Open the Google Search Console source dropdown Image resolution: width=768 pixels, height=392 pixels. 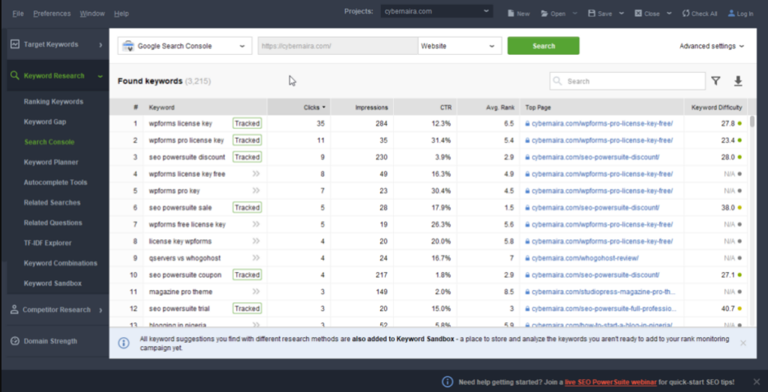(x=184, y=46)
